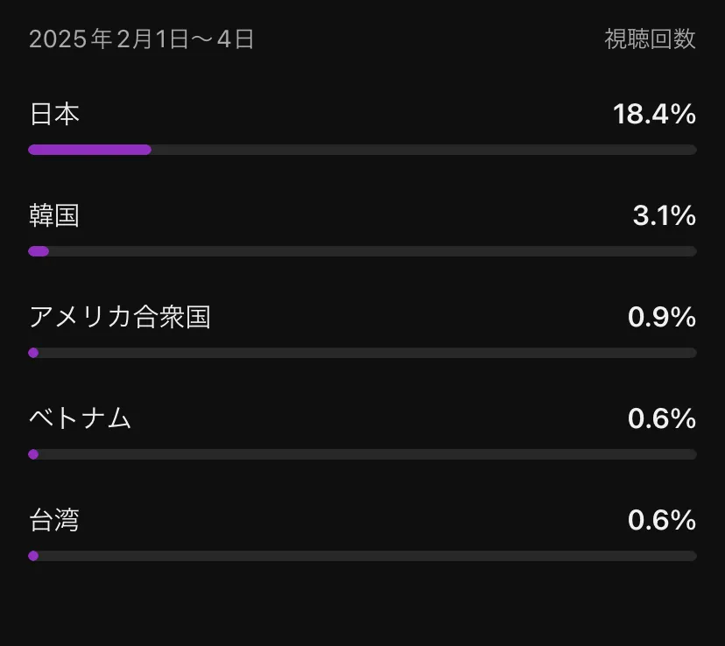Screen dimensions: 725x646
Task: Click the gray track of the 台湾 bar
Action: 368,556
